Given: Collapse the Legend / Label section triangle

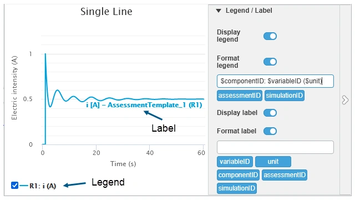Looking at the screenshot, I should 219,11.
